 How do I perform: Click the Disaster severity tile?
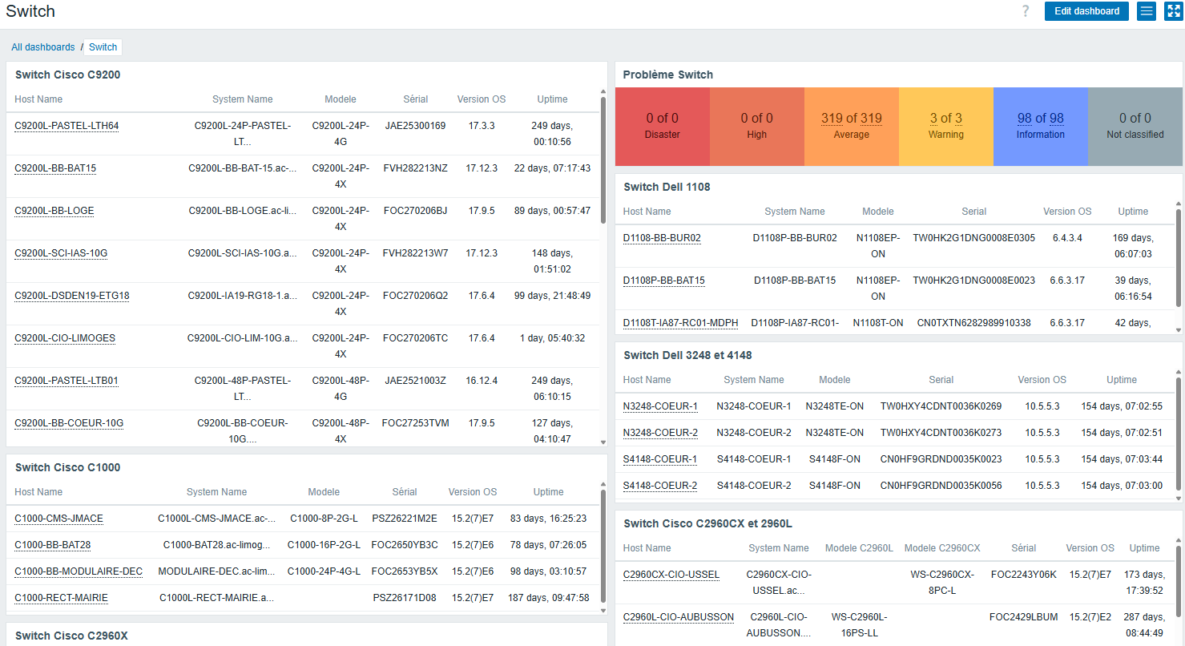pyautogui.click(x=662, y=127)
